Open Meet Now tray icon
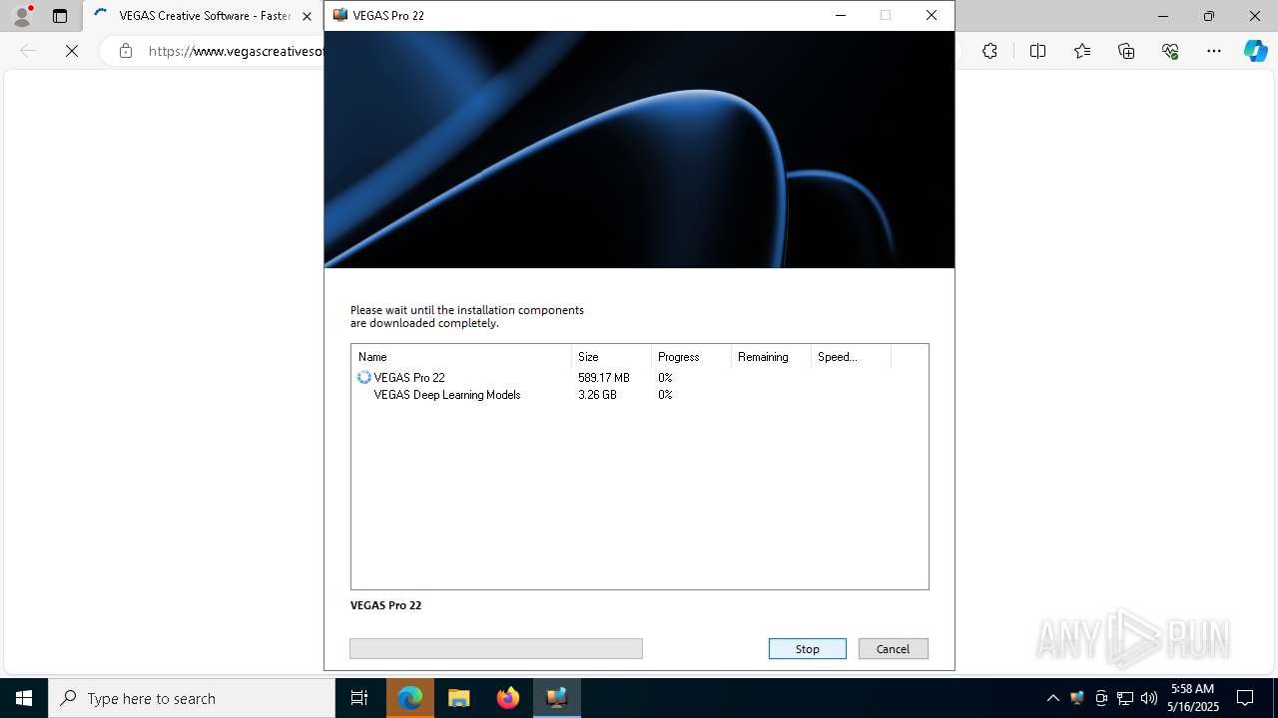Viewport: 1278px width, 718px height. click(1101, 698)
